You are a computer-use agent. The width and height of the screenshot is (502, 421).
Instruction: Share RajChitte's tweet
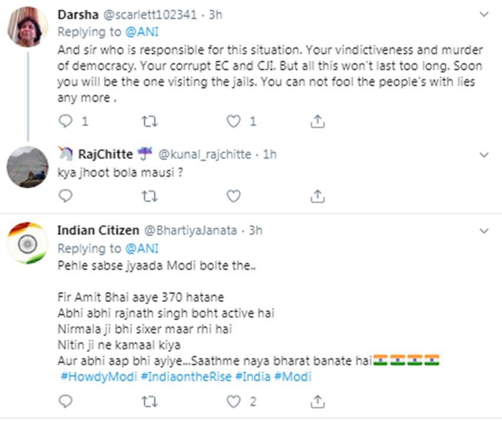coord(318,195)
